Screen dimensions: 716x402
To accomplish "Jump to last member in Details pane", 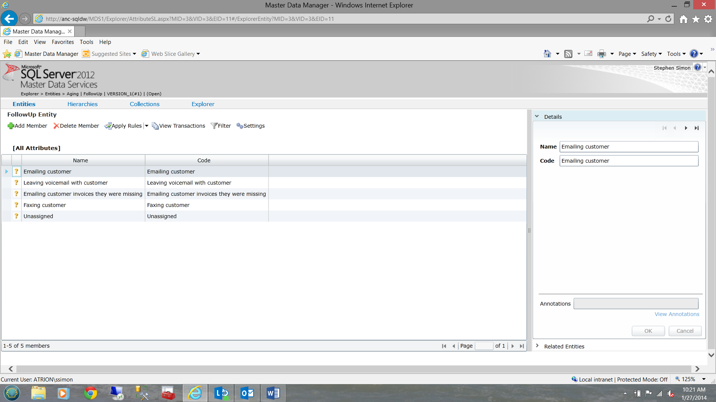I will 696,128.
